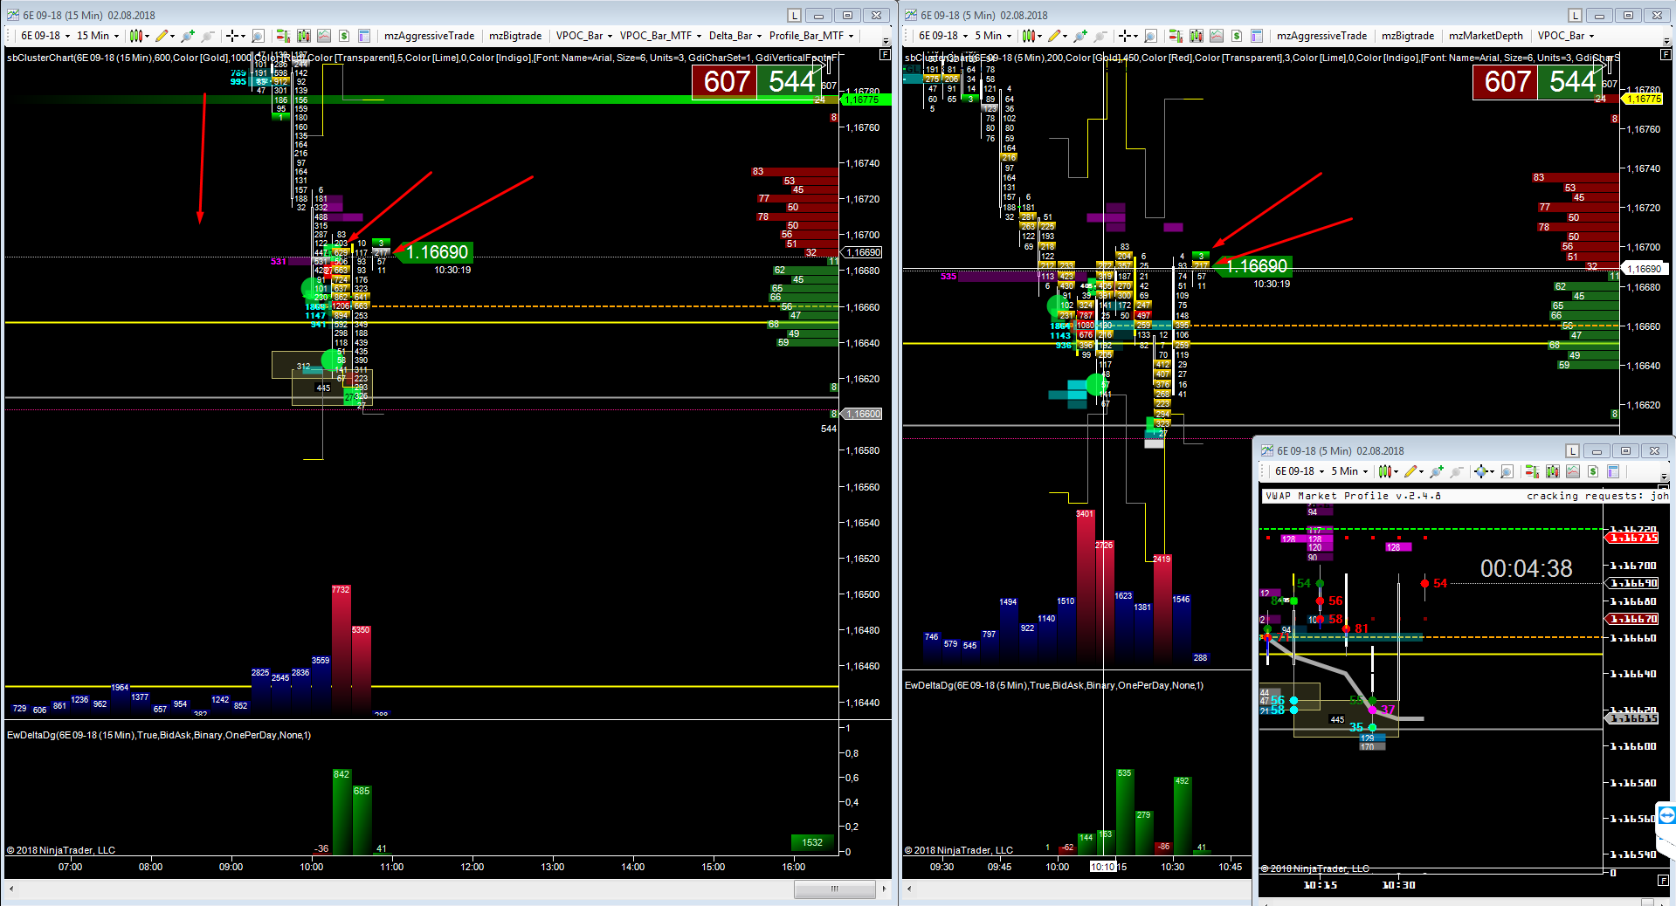Click mzBigtrade button in top 5 Min window
This screenshot has width=1676, height=906.
point(1408,36)
